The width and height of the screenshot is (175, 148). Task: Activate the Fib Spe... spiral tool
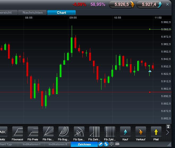click(x=79, y=132)
